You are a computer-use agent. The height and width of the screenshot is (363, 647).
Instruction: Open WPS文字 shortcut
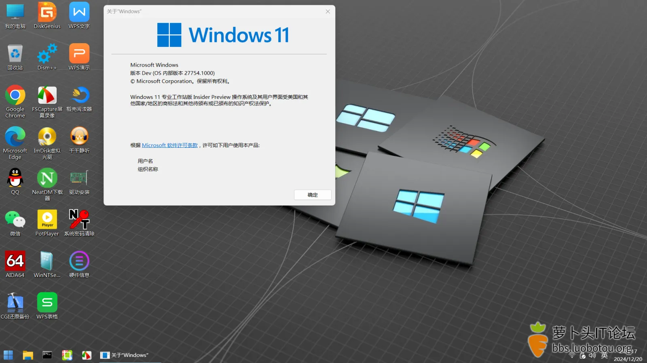[x=79, y=16]
